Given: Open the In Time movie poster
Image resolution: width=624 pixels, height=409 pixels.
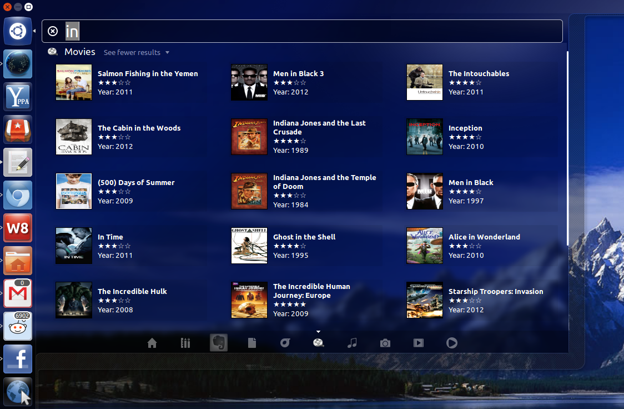Looking at the screenshot, I should (x=74, y=246).
